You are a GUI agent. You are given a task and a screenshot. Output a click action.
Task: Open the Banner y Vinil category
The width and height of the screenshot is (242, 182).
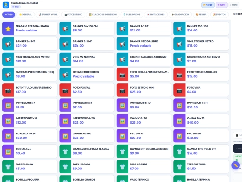(48, 14)
